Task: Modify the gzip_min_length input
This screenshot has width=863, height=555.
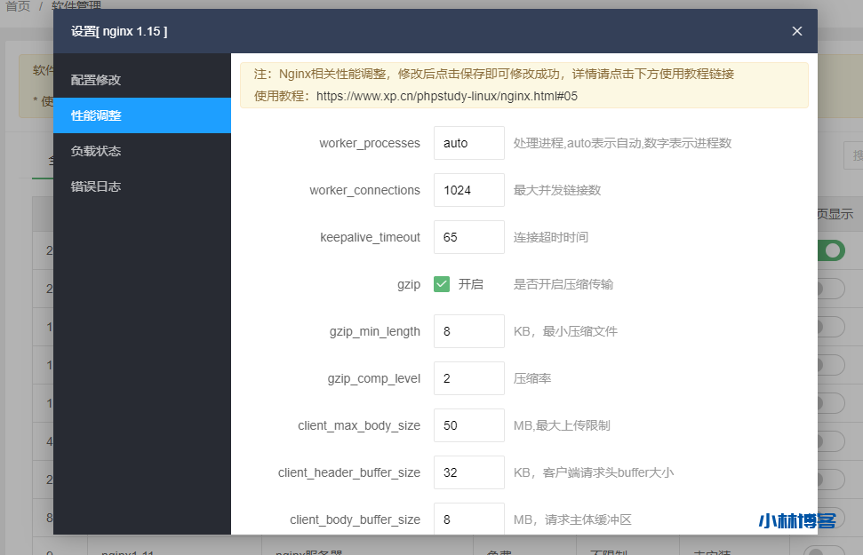Action: (468, 331)
